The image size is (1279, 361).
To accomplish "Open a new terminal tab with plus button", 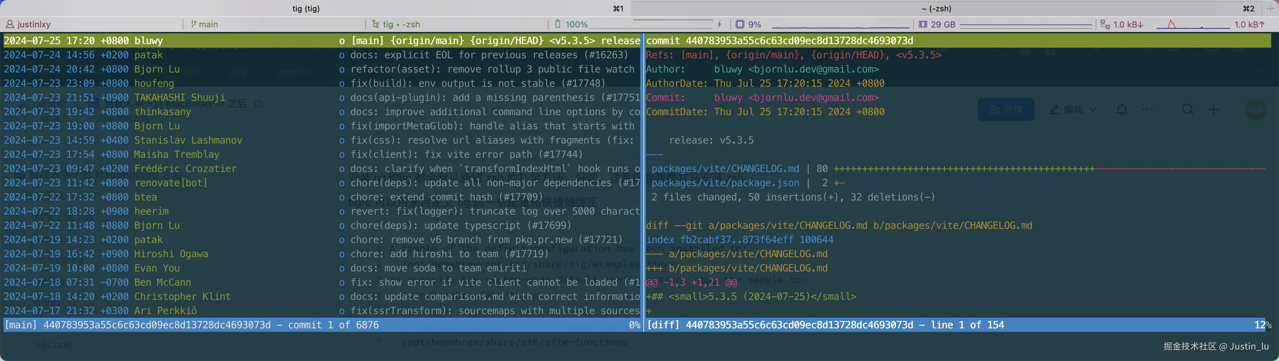I will coord(1270,9).
